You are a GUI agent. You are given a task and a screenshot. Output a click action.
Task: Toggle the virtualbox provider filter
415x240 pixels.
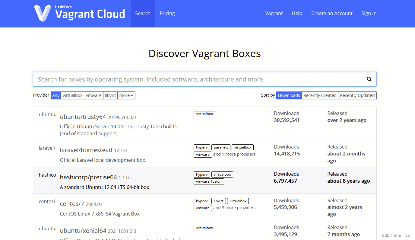click(72, 95)
